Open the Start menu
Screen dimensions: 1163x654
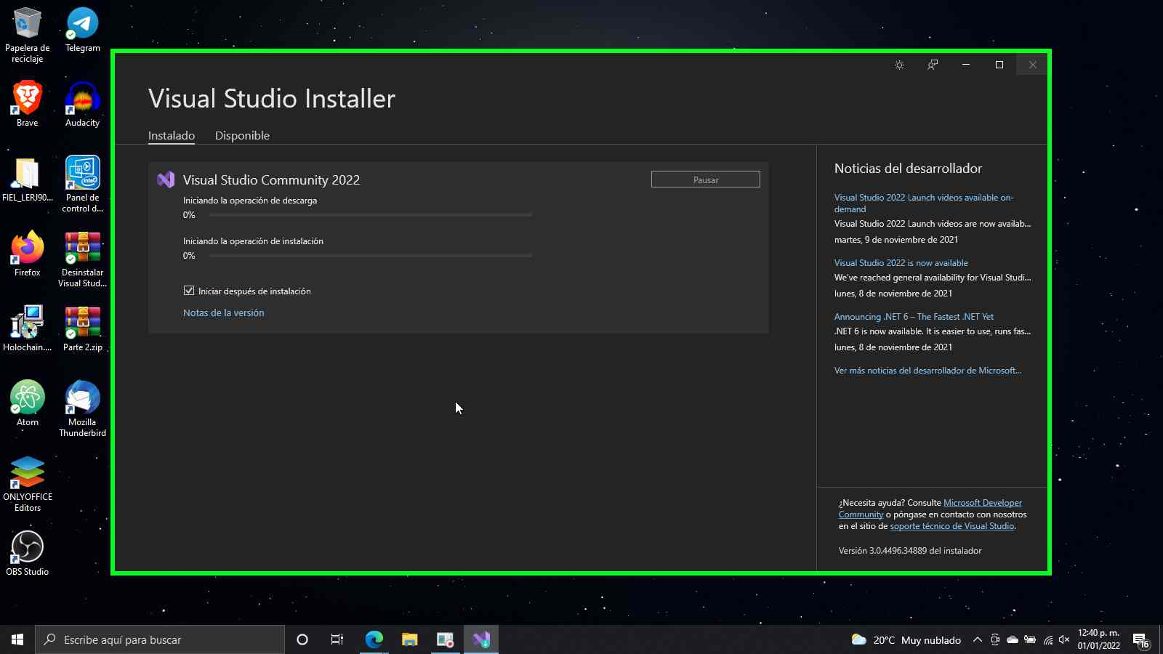15,639
